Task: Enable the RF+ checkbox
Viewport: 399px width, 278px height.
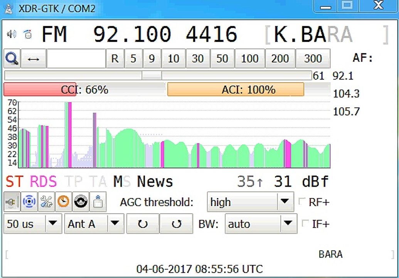Action: [302, 202]
